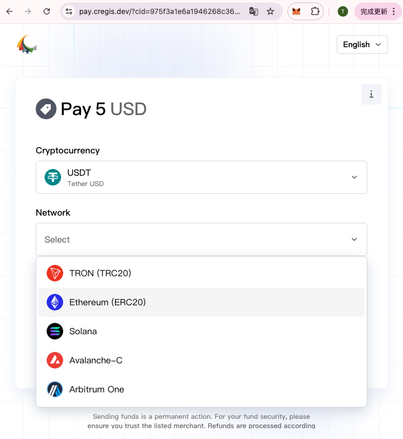403x439 pixels.
Task: Click the browser back arrow
Action: [10, 11]
